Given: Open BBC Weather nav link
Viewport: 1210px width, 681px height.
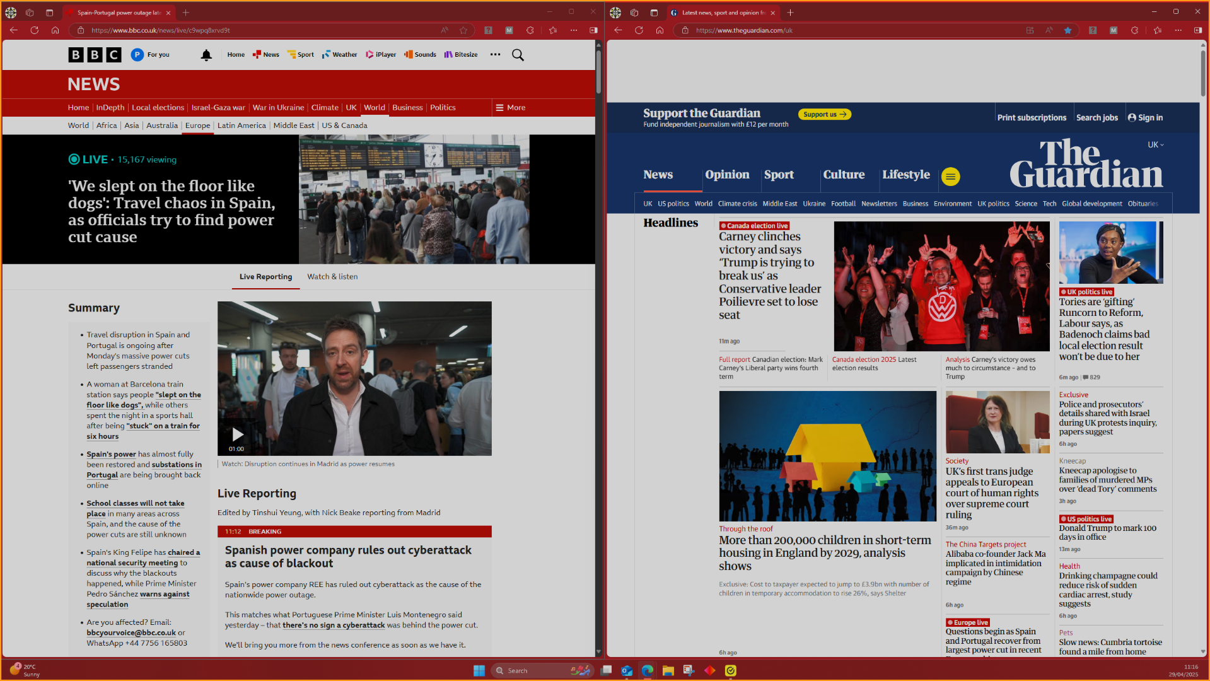Looking at the screenshot, I should [339, 55].
